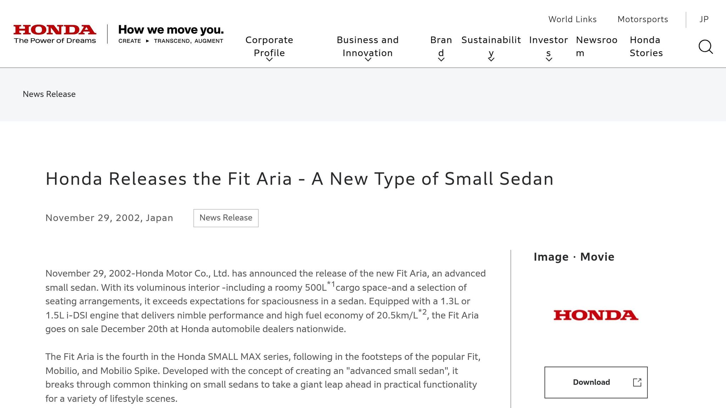The width and height of the screenshot is (726, 408).
Task: Click the red HONDA wordmark in Image·Movie panel
Action: tap(596, 315)
